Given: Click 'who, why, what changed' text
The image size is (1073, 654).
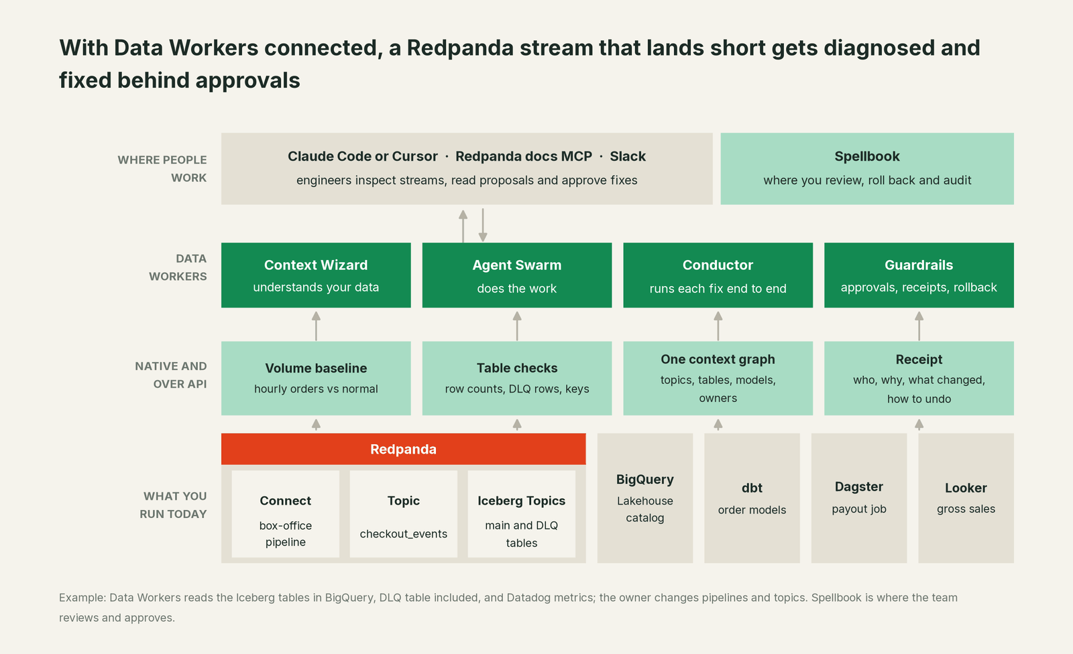Looking at the screenshot, I should pos(919,380).
